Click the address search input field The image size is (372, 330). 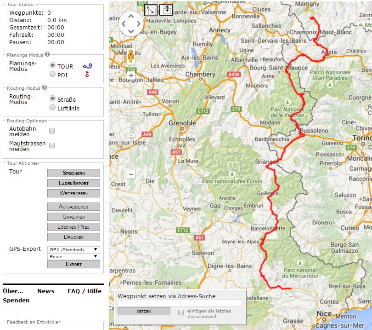click(x=180, y=303)
